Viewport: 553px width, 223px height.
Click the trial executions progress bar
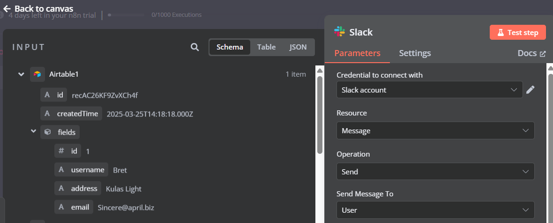pos(126,15)
